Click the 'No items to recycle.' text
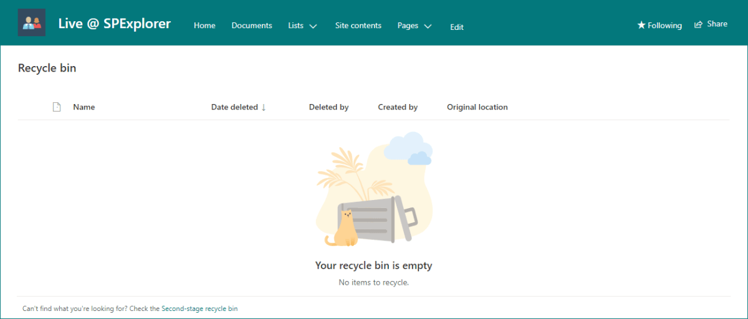Screen dimensions: 748x319 [373, 283]
